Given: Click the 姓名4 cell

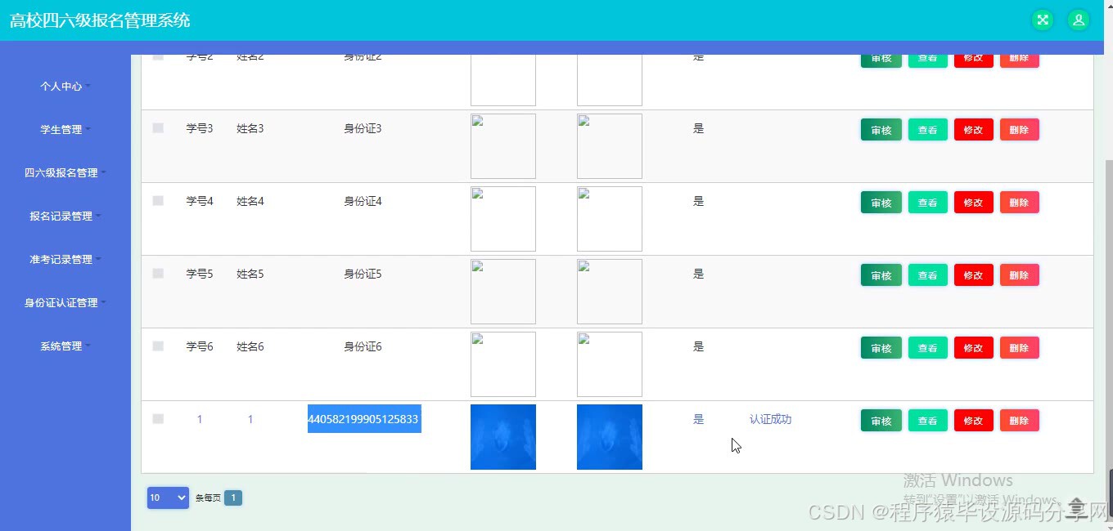Looking at the screenshot, I should click(x=250, y=201).
